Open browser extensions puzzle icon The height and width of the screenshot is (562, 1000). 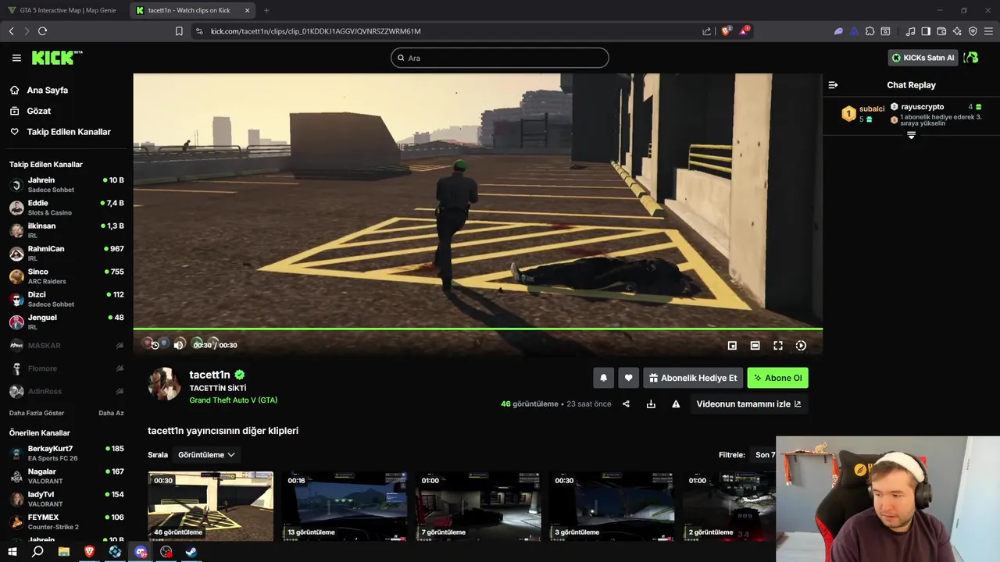pos(869,31)
